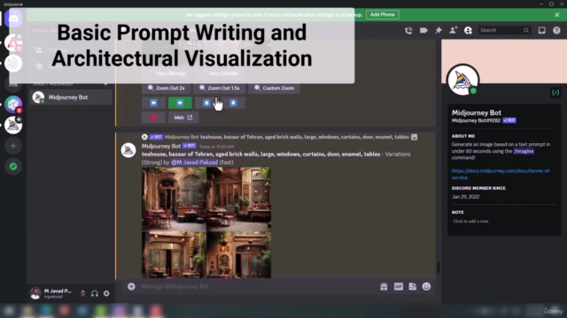Click Zoom Out 2x button

(167, 88)
